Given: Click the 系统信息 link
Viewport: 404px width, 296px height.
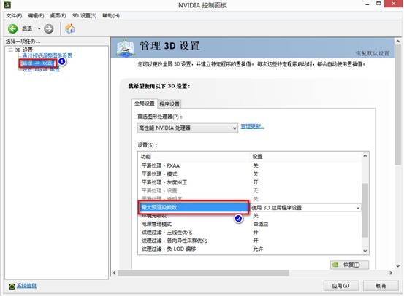Looking at the screenshot, I should [x=26, y=286].
